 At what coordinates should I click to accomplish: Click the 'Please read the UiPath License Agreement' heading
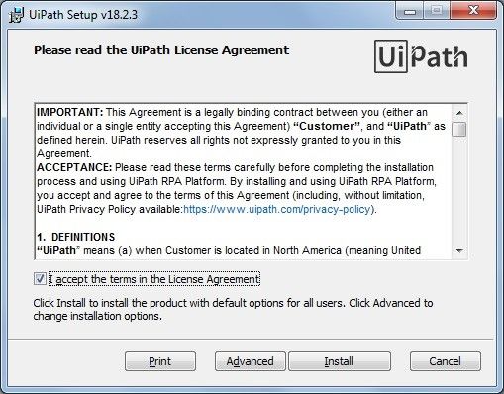pos(161,50)
